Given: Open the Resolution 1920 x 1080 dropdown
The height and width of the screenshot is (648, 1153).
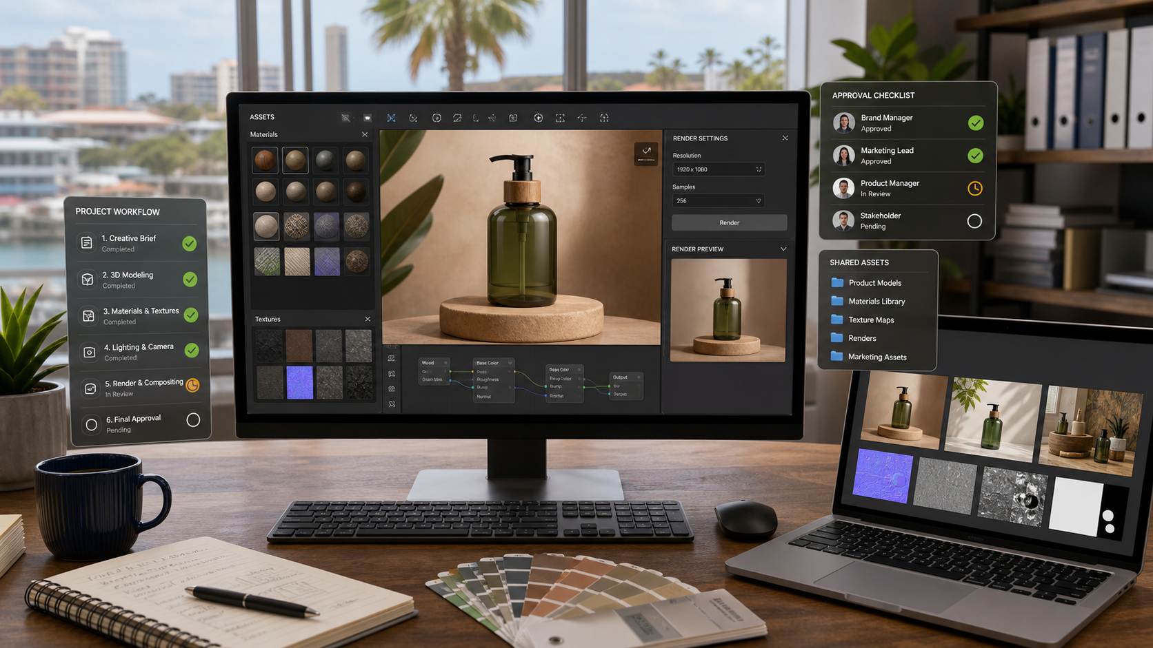Looking at the screenshot, I should [718, 169].
